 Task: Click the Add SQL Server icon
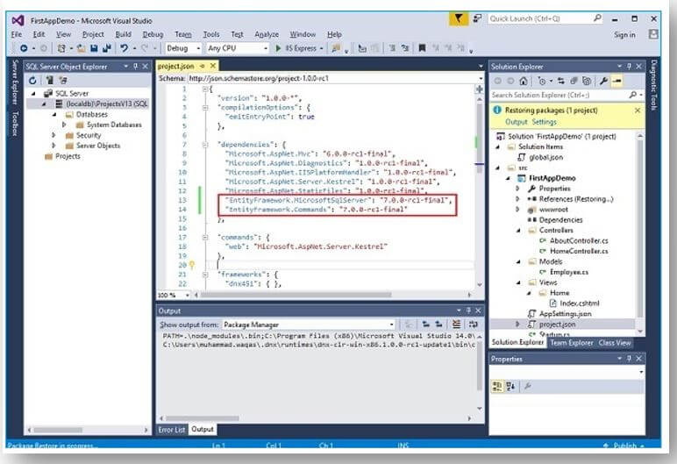[x=50, y=81]
